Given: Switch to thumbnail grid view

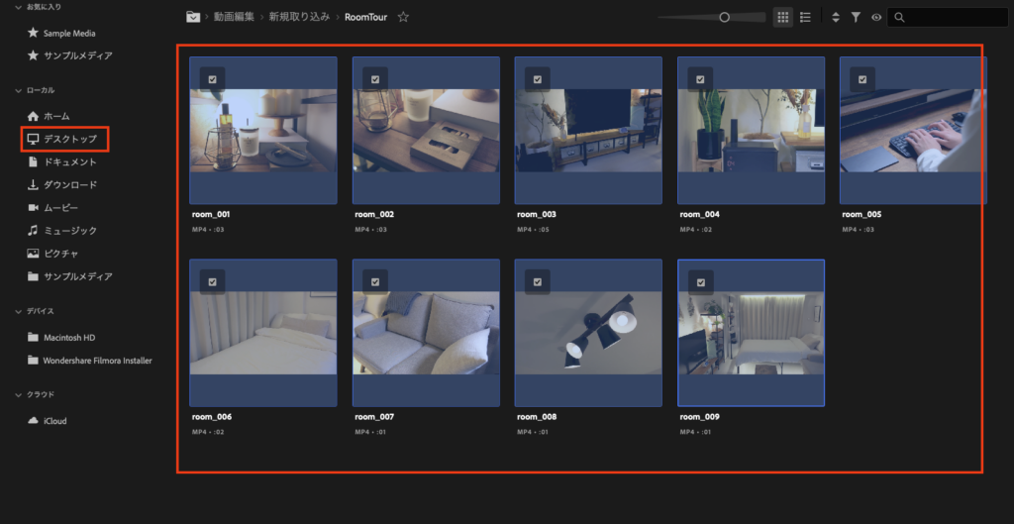Looking at the screenshot, I should [x=783, y=18].
